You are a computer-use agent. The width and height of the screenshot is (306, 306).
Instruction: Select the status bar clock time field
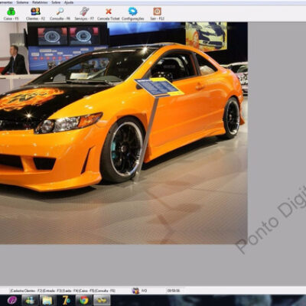[174, 291]
